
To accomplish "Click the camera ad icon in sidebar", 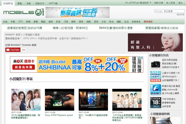I will point(156,64).
